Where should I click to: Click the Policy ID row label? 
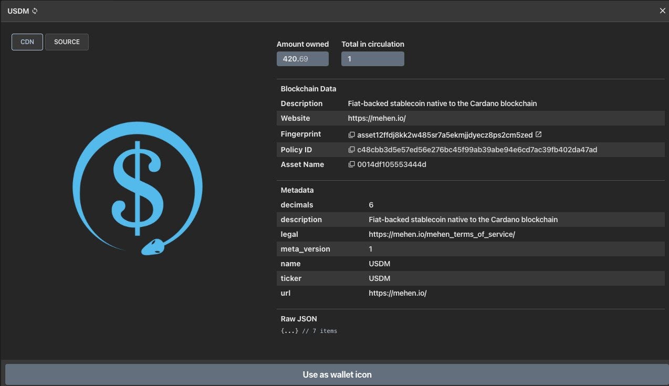[296, 150]
